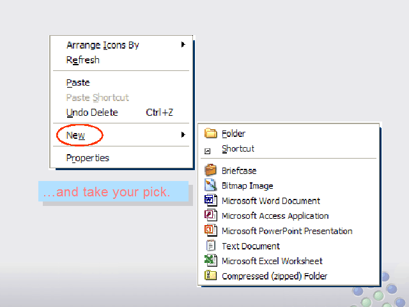409x307 pixels.
Task: Click the Excel Worksheet icon
Action: pyautogui.click(x=210, y=261)
